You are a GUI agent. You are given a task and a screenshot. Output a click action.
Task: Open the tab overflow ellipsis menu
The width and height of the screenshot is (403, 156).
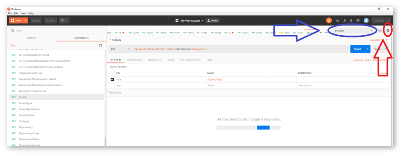(327, 32)
